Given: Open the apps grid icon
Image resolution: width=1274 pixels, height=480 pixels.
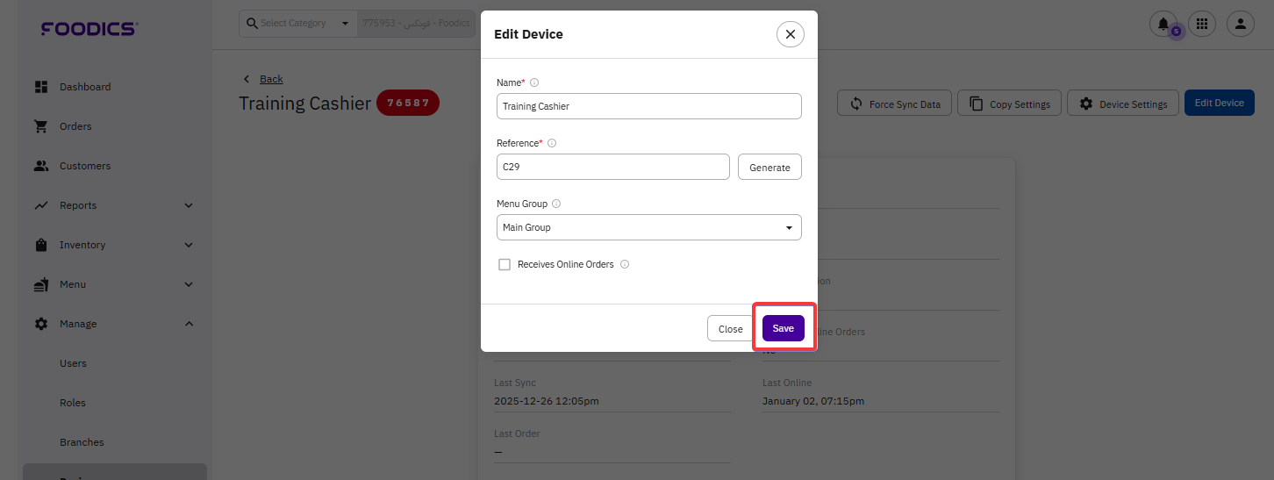Looking at the screenshot, I should (x=1202, y=24).
